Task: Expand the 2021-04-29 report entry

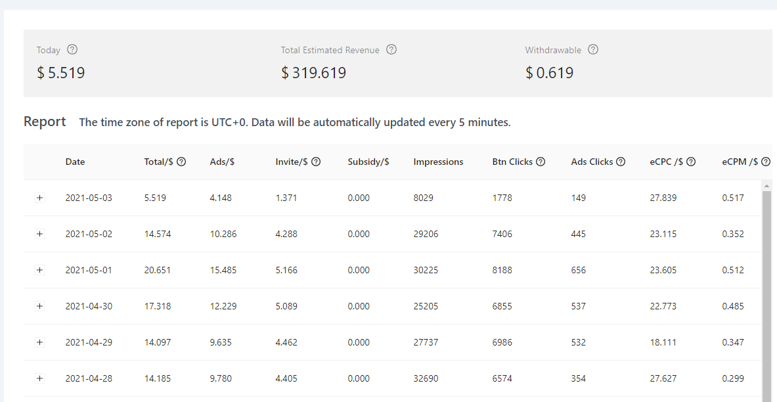Action: [x=39, y=343]
